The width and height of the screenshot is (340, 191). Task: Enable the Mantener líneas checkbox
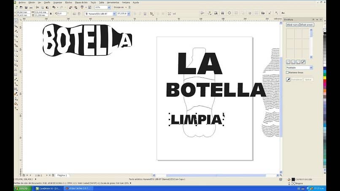point(287,73)
